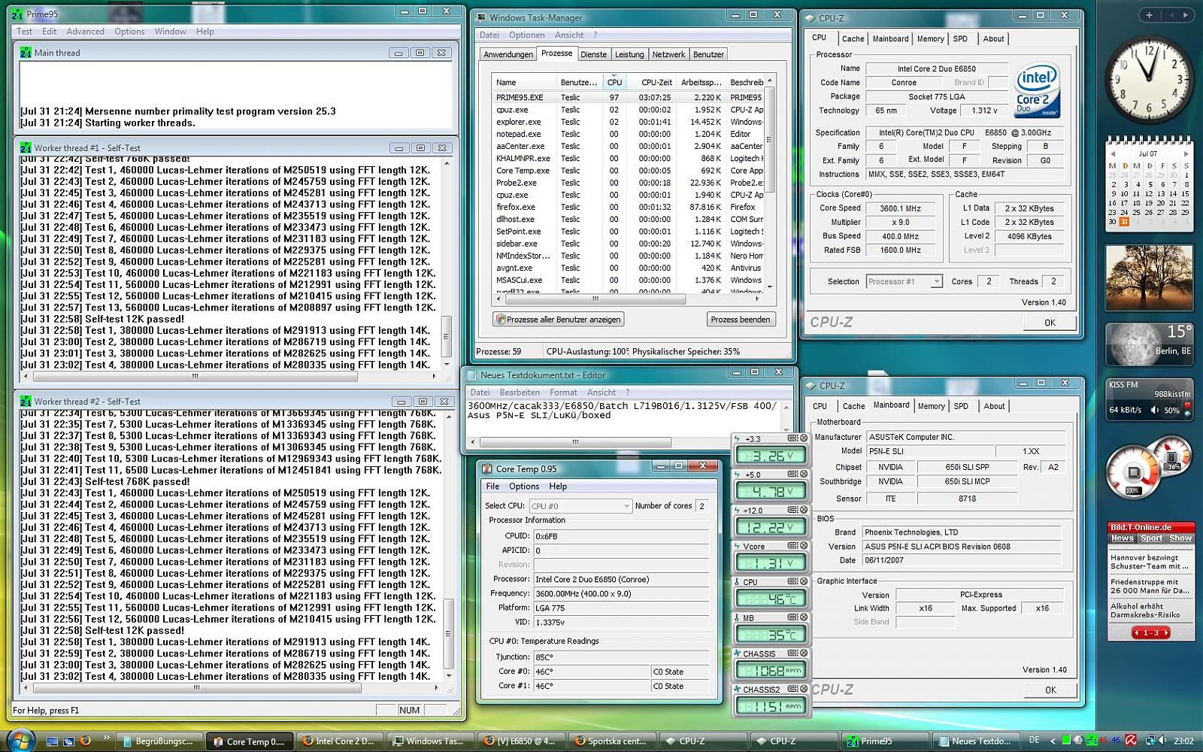Close the +12.0 voltage monitor widget
The height and width of the screenshot is (752, 1203).
coord(804,509)
